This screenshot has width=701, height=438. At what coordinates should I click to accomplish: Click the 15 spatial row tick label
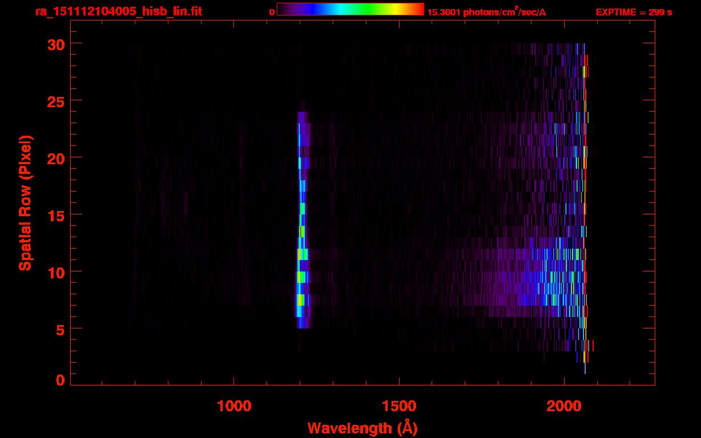coord(55,215)
